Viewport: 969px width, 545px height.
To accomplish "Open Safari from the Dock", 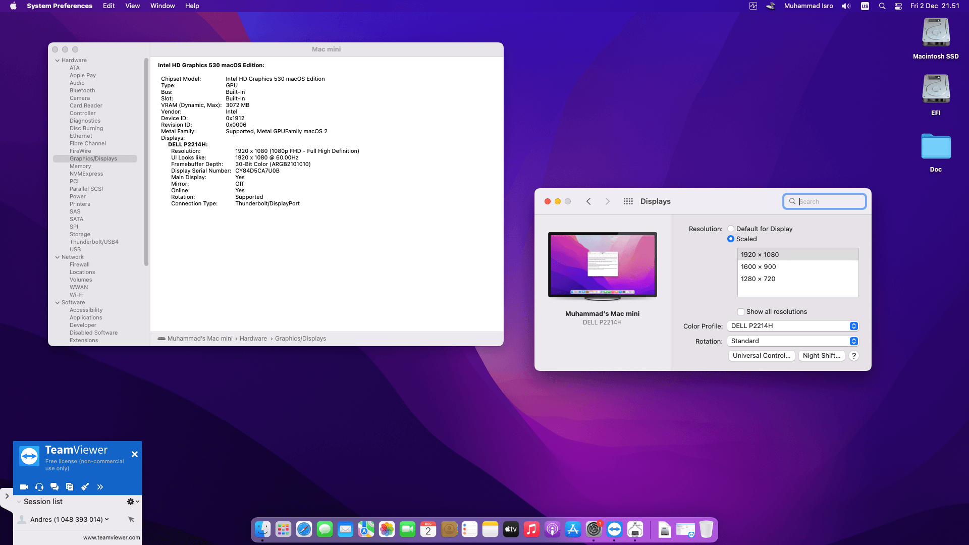I will pos(304,529).
